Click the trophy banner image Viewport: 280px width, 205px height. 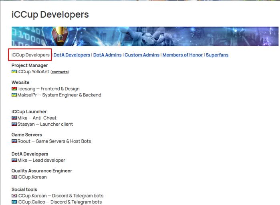pyautogui.click(x=145, y=36)
